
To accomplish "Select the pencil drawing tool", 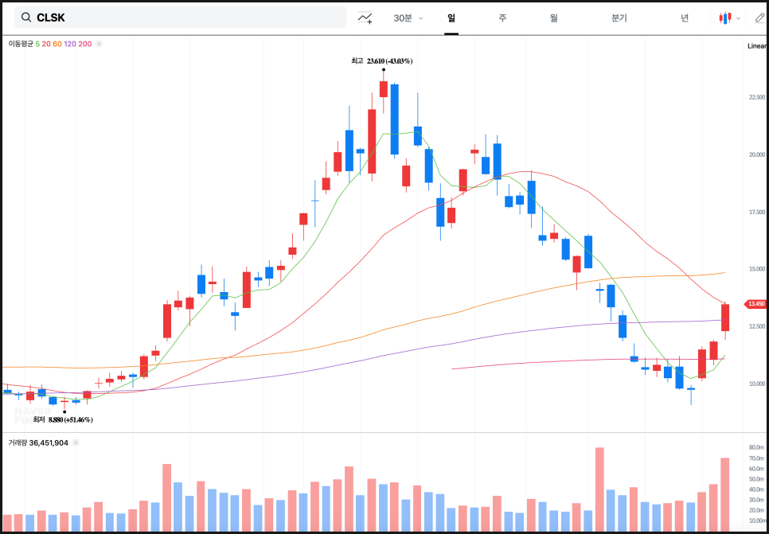I will point(759,18).
